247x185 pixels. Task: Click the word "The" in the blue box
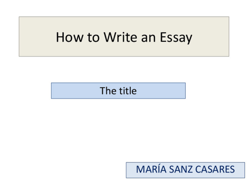[108, 91]
